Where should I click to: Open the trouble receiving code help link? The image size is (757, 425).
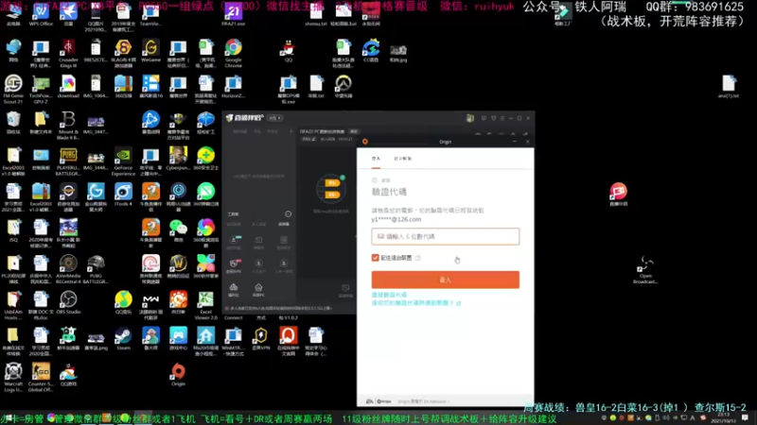pos(416,303)
